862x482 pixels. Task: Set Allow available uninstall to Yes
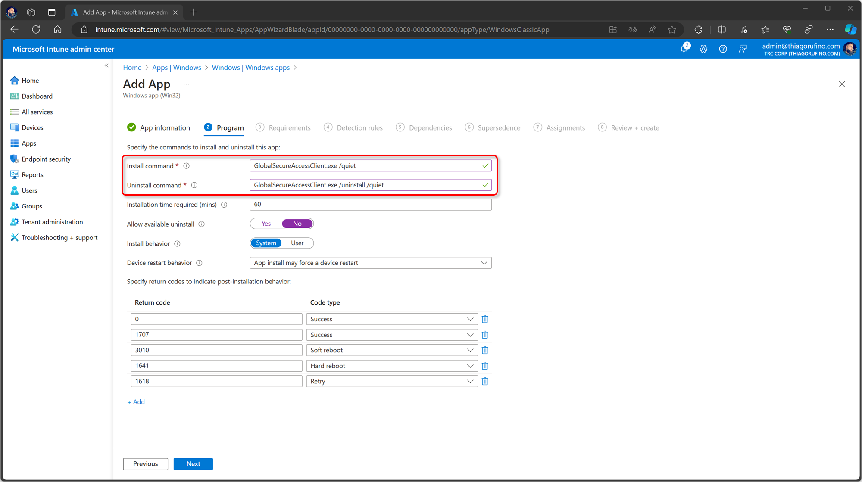tap(266, 224)
